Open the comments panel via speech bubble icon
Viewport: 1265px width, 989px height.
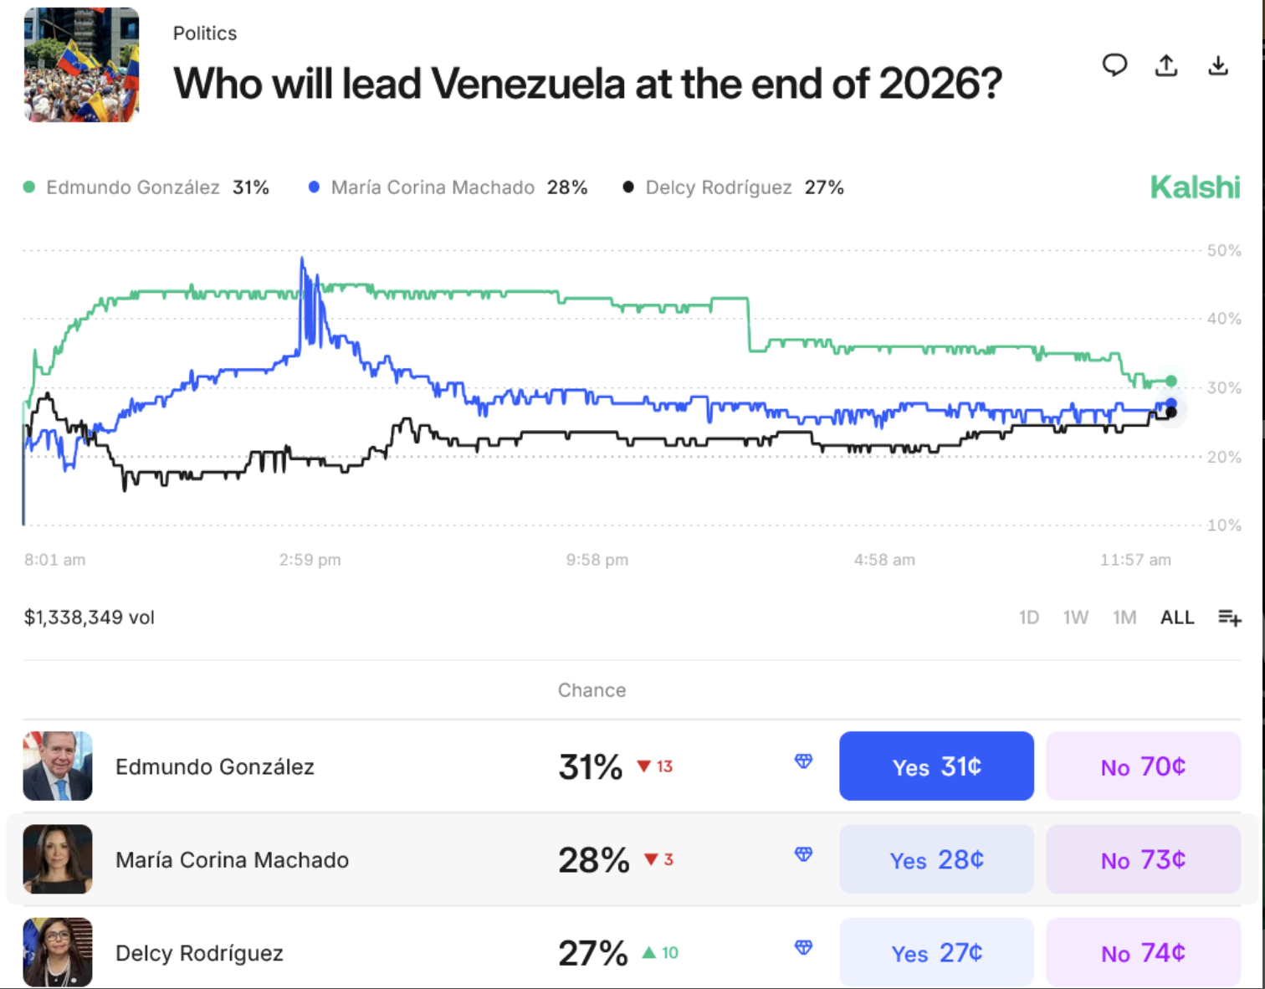click(x=1114, y=65)
